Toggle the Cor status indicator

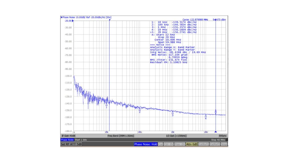[161, 144]
